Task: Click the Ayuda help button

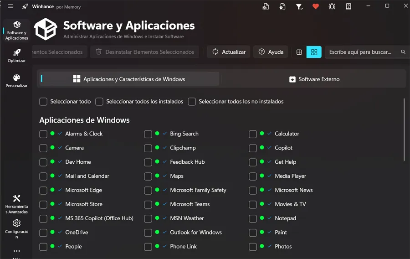Action: [271, 52]
